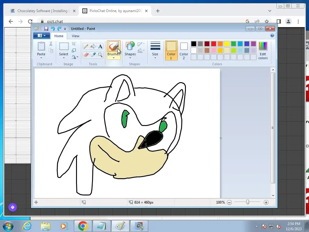
Task: Bookmark this page with star icon
Action: (x=267, y=21)
